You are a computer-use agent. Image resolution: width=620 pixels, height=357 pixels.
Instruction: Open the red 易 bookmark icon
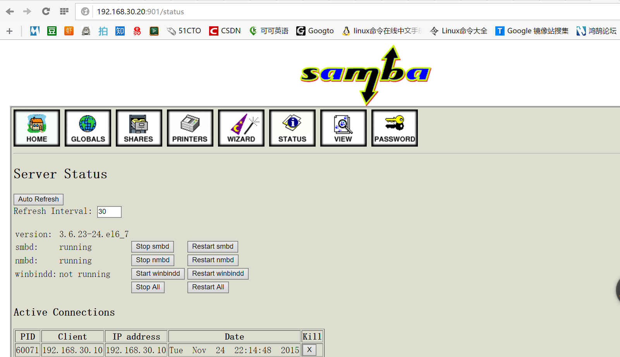click(137, 31)
